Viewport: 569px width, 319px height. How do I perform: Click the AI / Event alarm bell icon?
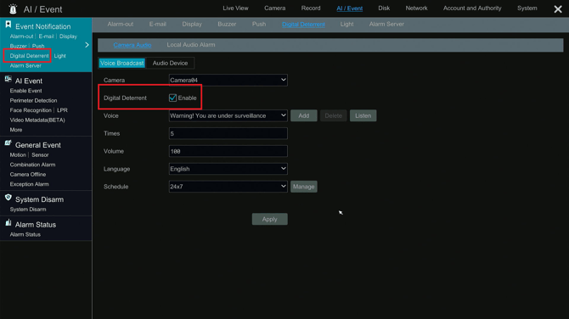pos(13,8)
